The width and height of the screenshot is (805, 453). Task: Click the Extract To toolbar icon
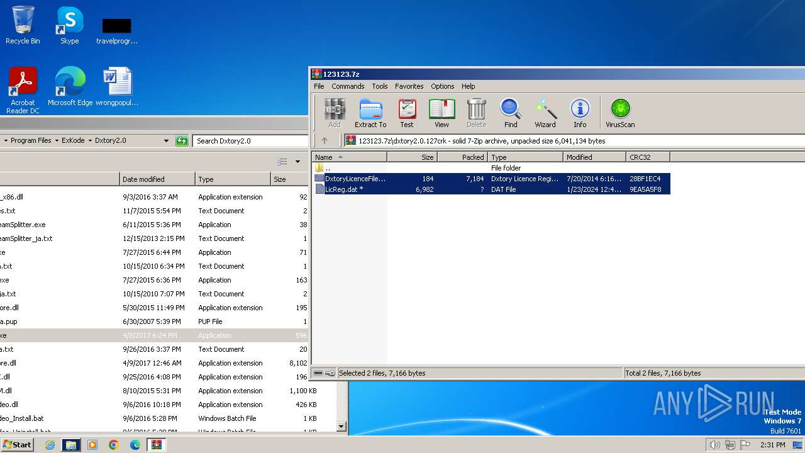point(370,113)
